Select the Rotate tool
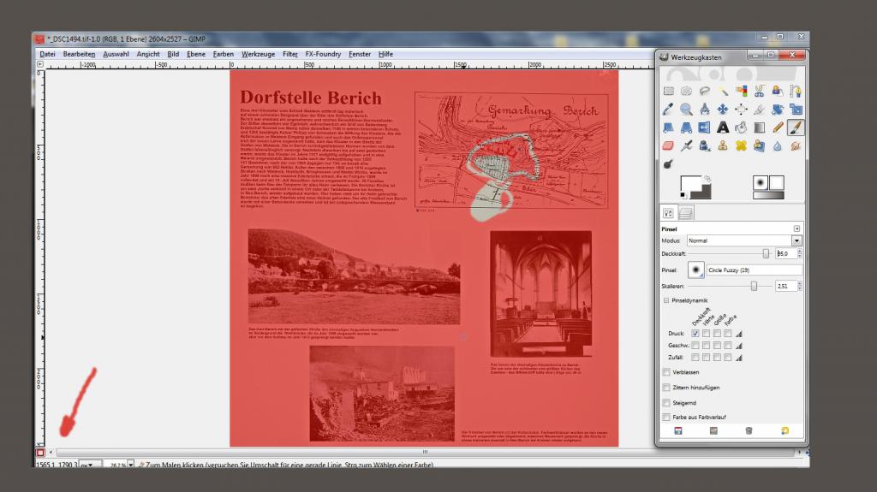Screen dimensions: 877x492 (x=778, y=110)
